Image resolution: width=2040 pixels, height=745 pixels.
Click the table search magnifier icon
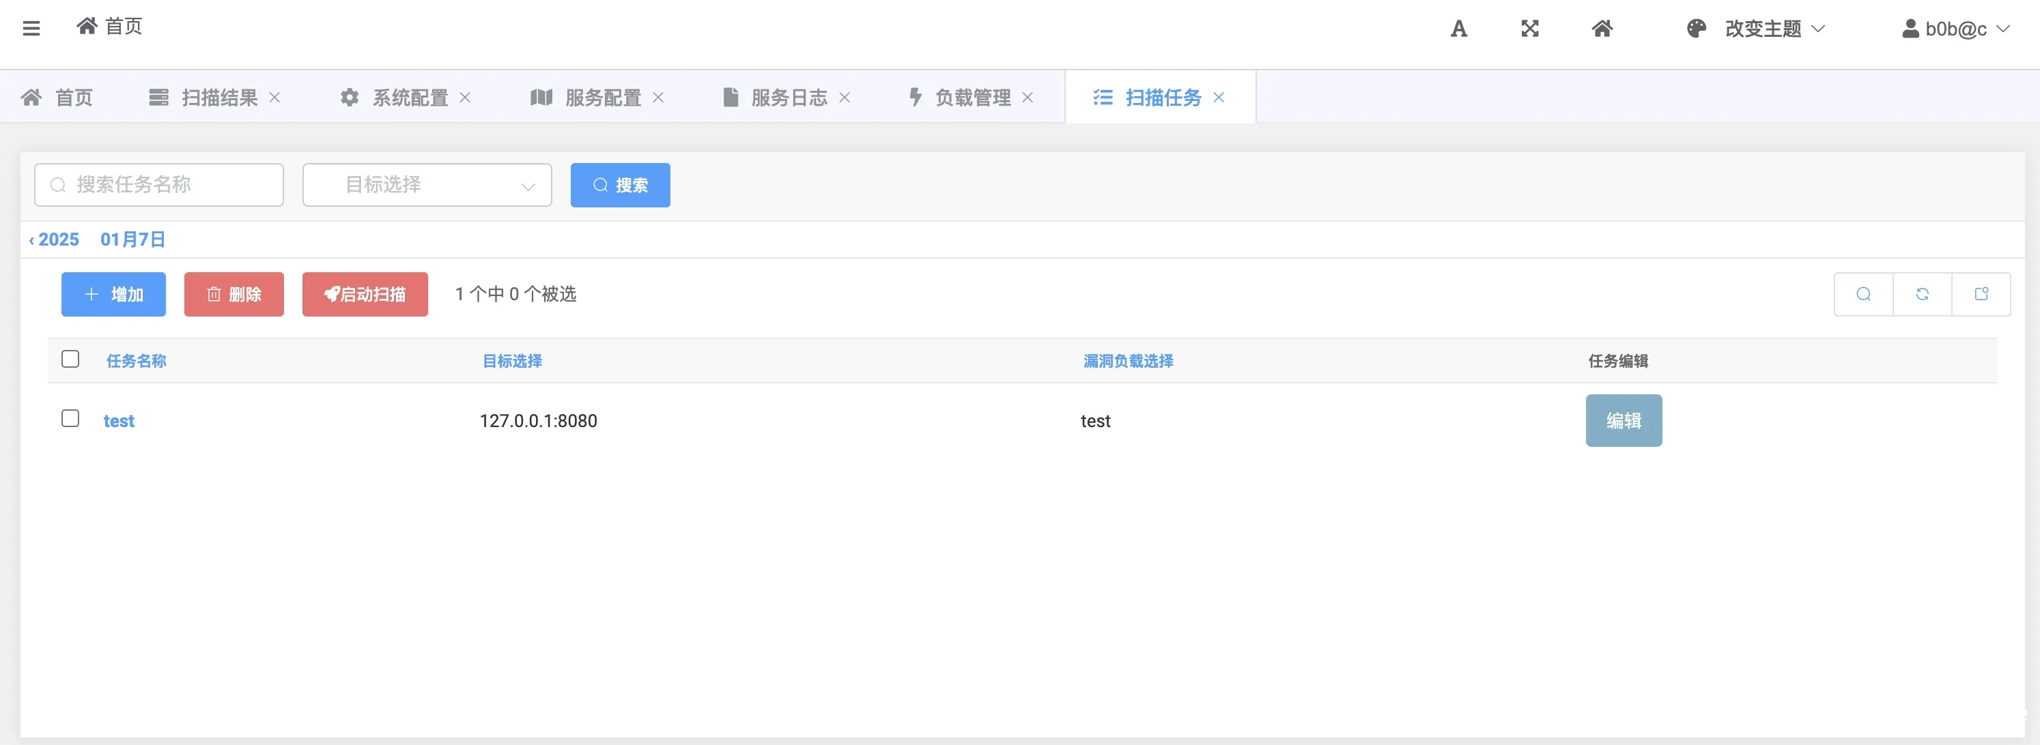pos(1862,294)
